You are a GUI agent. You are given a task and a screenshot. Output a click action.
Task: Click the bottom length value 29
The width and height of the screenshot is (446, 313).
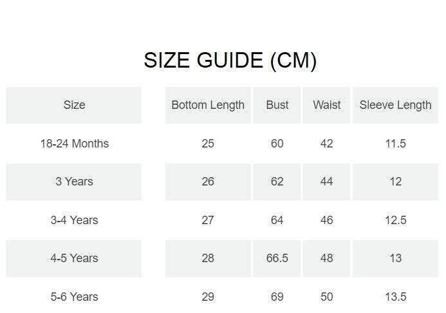pyautogui.click(x=208, y=297)
